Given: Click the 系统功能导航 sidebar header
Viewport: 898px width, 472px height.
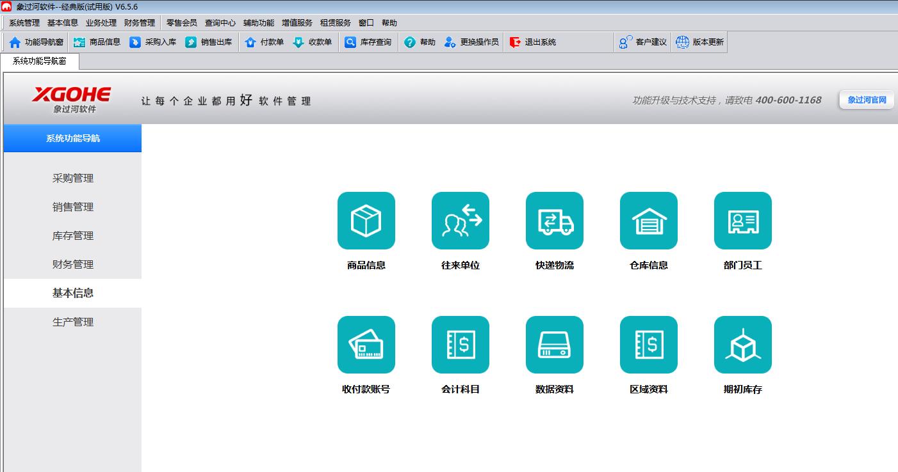Looking at the screenshot, I should coord(73,138).
